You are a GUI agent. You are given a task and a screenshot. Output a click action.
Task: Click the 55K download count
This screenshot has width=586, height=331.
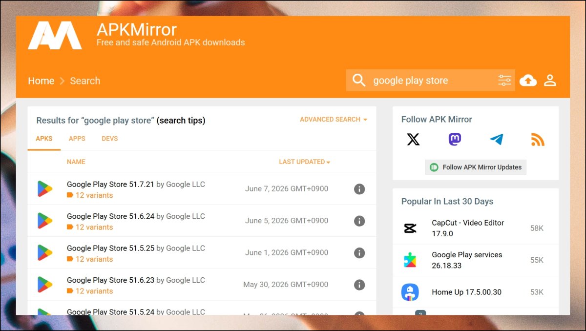(x=537, y=260)
